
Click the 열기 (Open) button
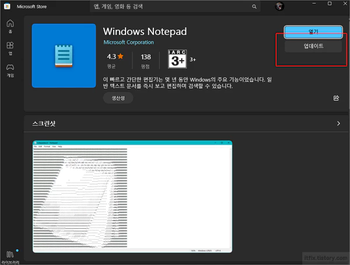click(x=313, y=32)
